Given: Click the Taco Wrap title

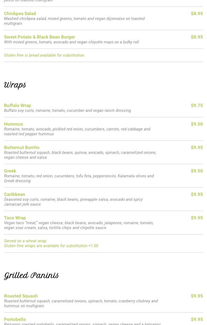Looking at the screenshot, I should pyautogui.click(x=15, y=218).
